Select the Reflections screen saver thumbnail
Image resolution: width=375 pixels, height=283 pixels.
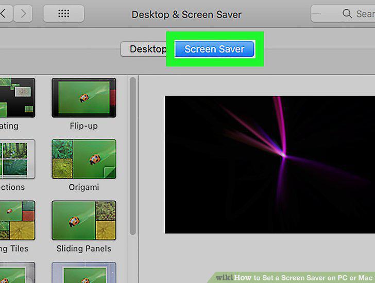click(x=18, y=159)
